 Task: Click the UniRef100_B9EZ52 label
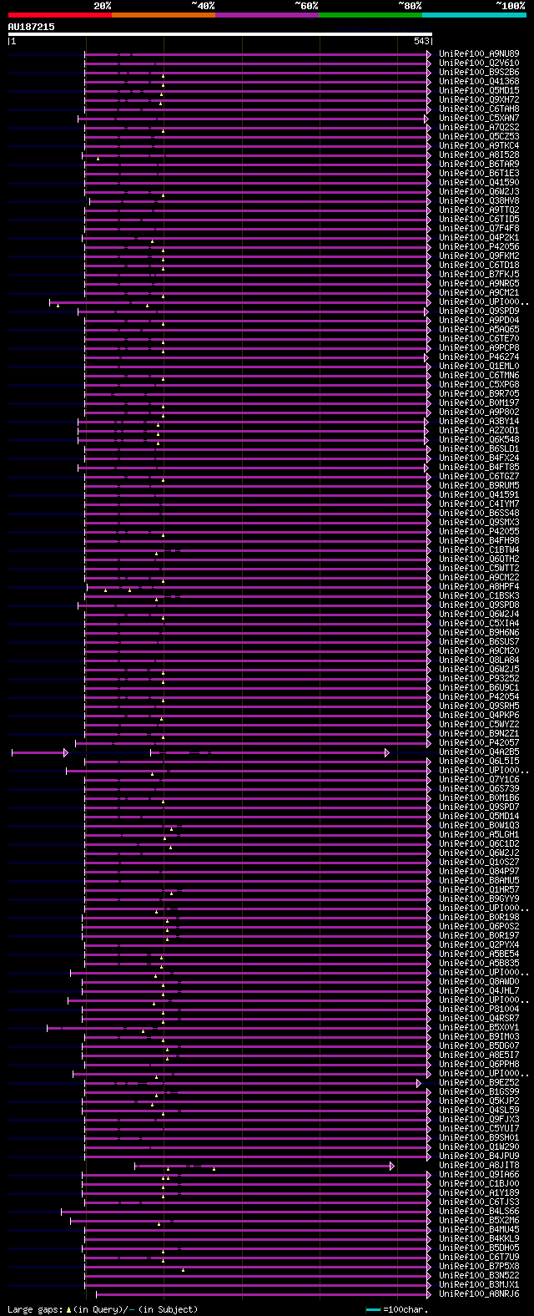pos(479,1083)
